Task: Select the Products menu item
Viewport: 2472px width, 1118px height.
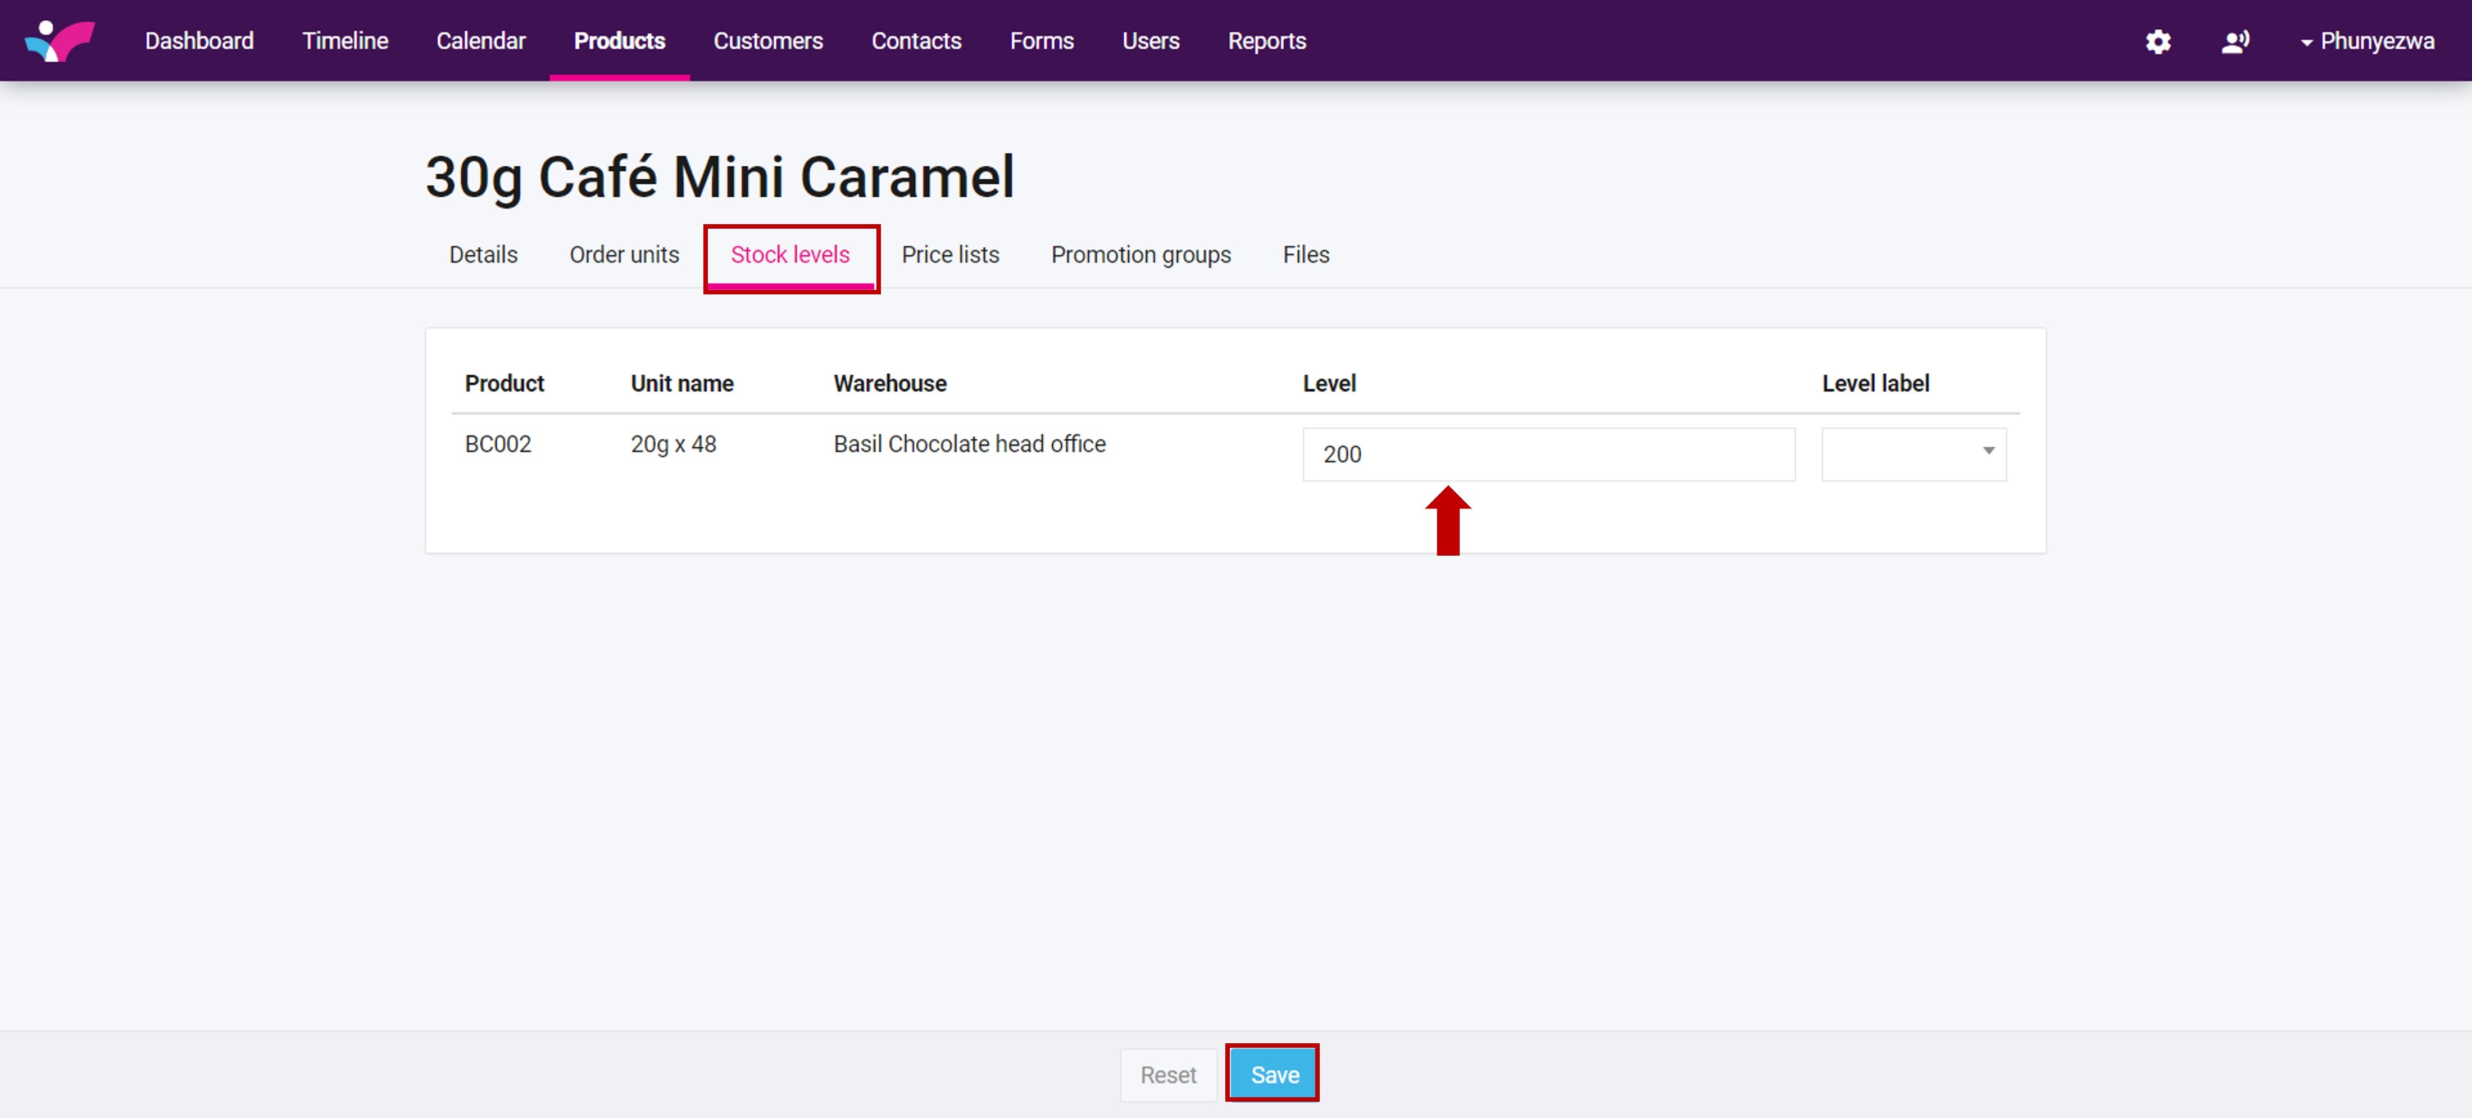Action: coord(619,41)
